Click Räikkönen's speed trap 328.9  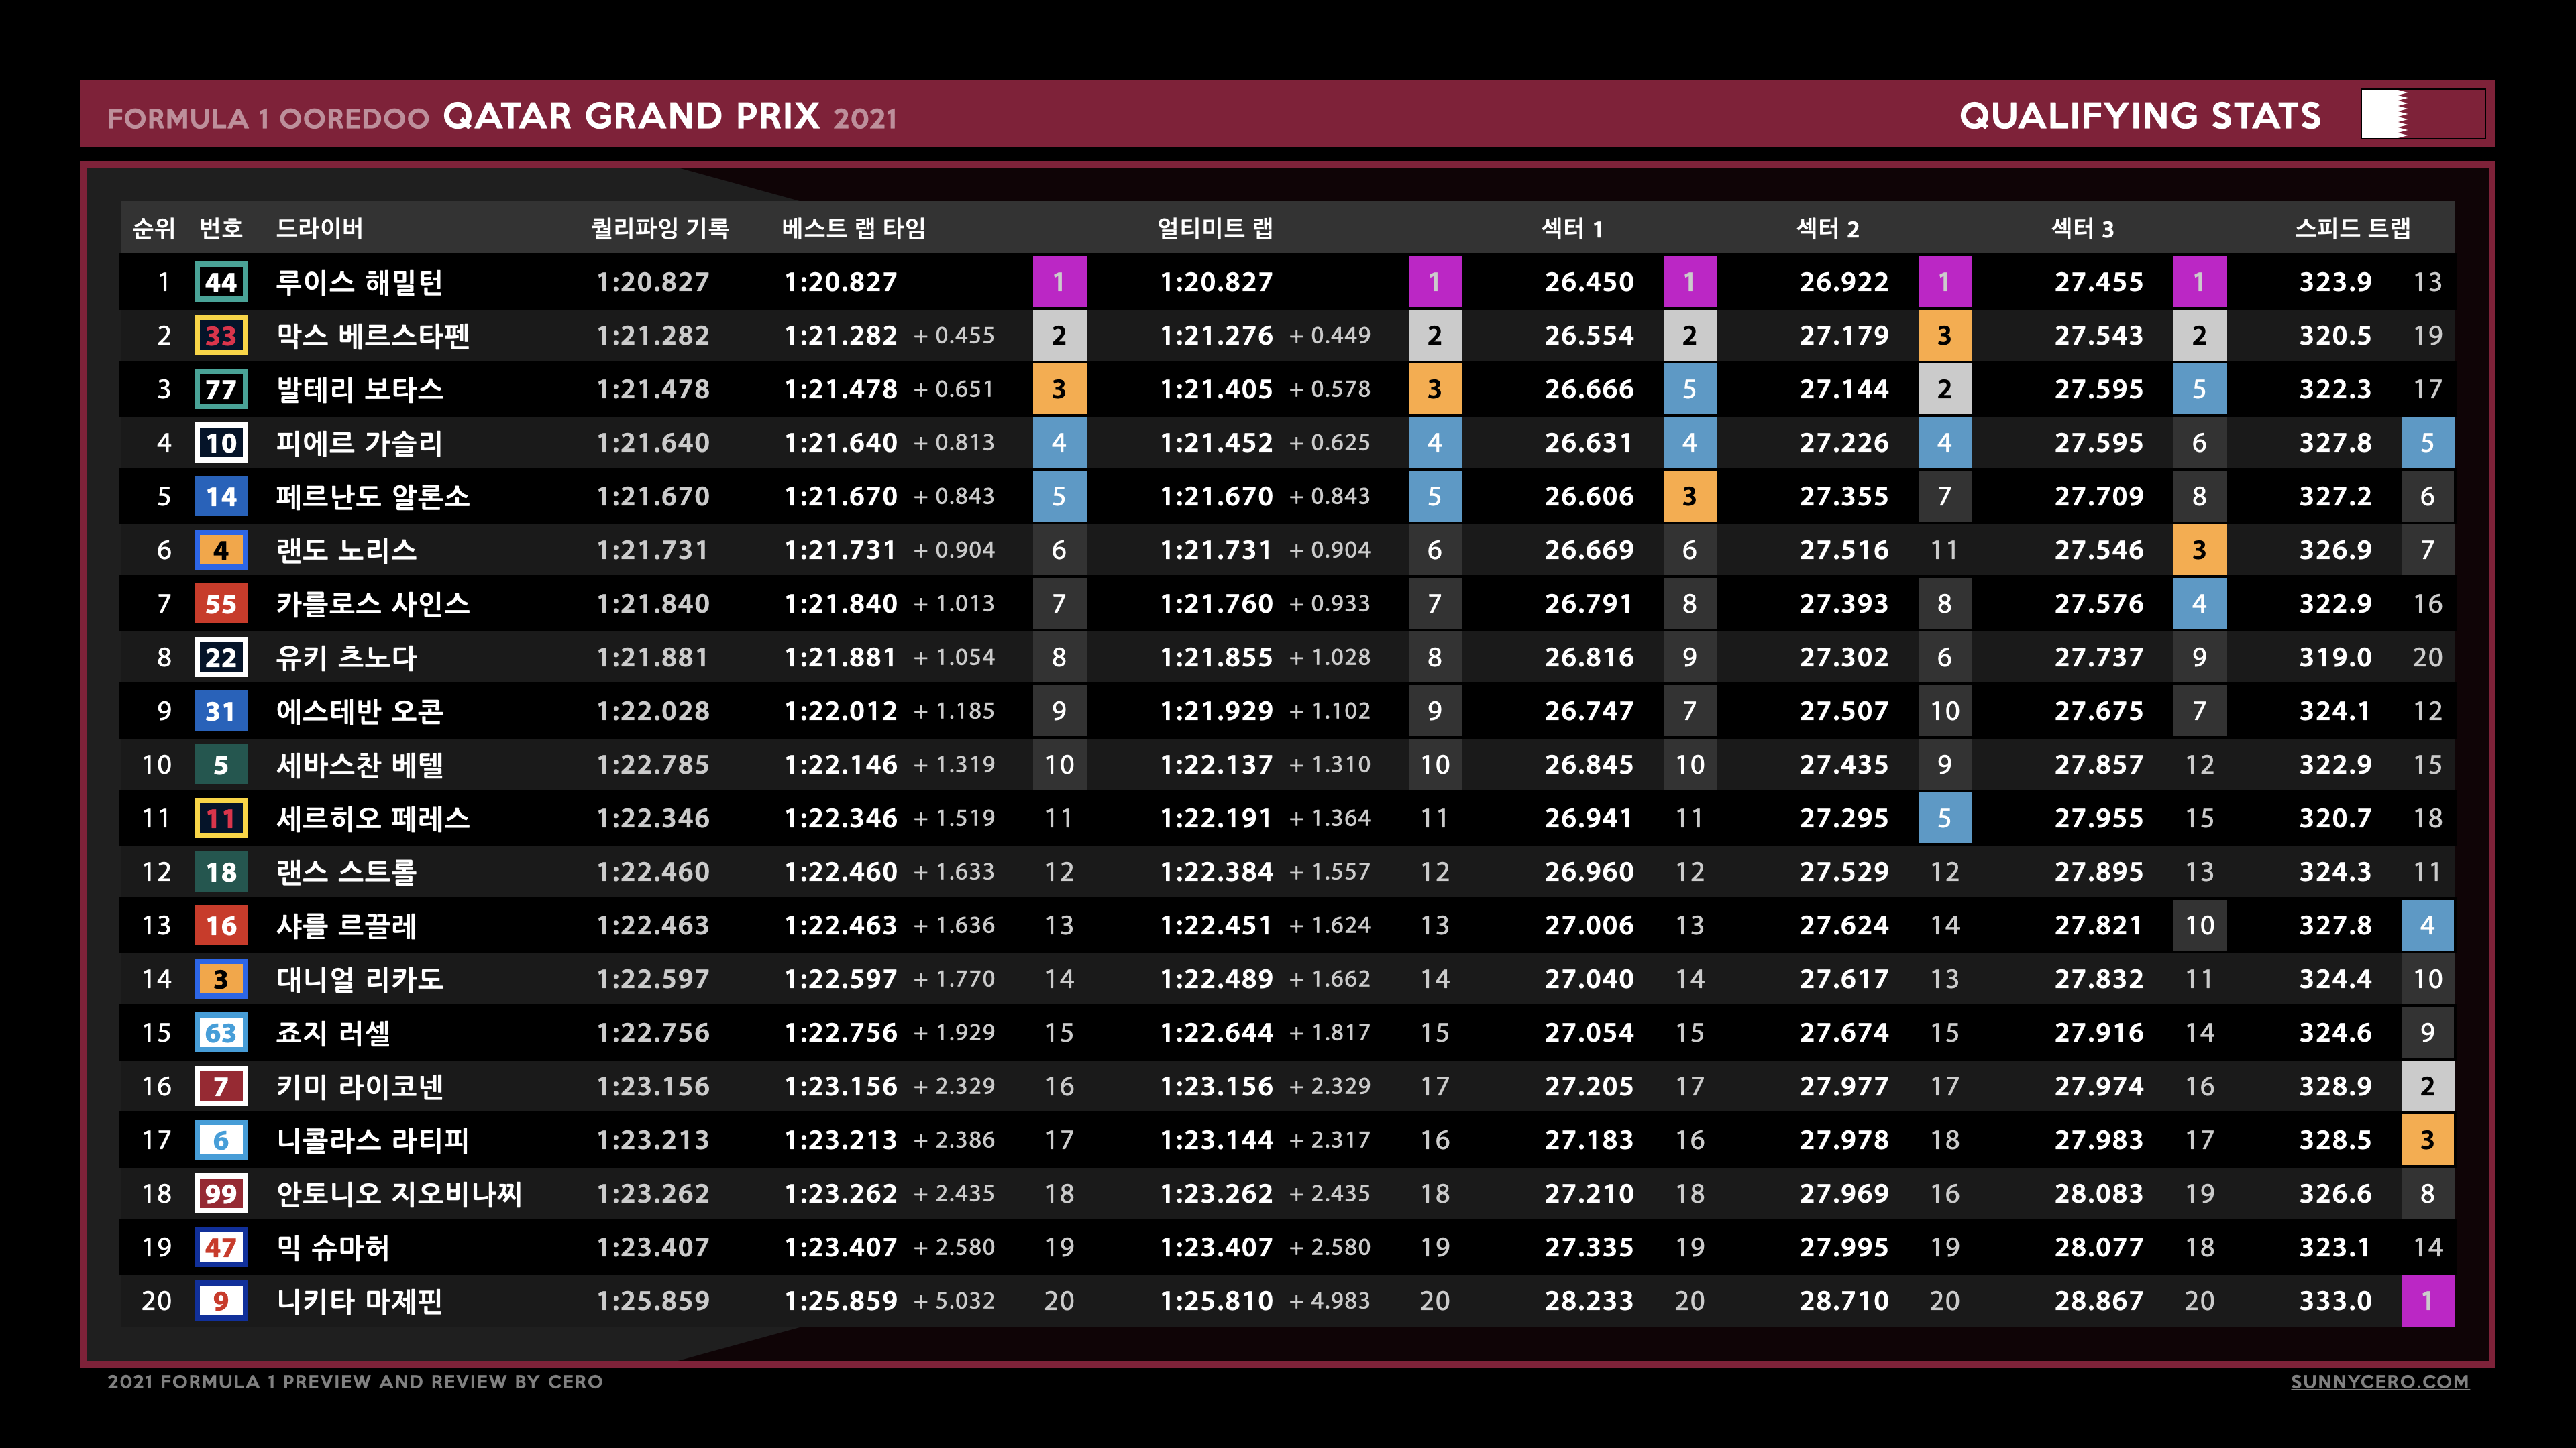(2335, 1086)
